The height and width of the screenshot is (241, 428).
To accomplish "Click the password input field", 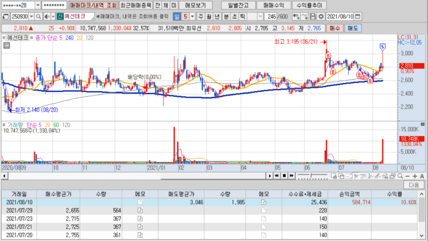I will (54, 5).
